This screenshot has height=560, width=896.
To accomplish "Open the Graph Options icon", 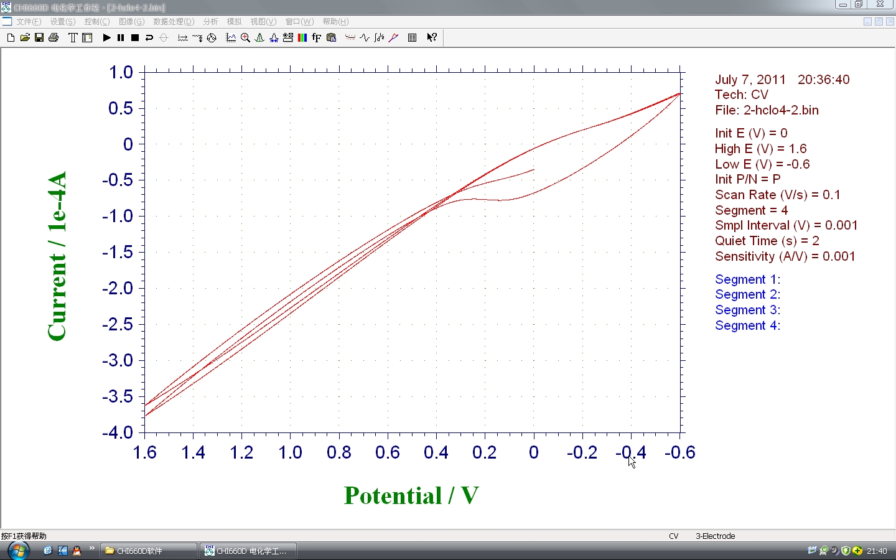I will point(288,38).
